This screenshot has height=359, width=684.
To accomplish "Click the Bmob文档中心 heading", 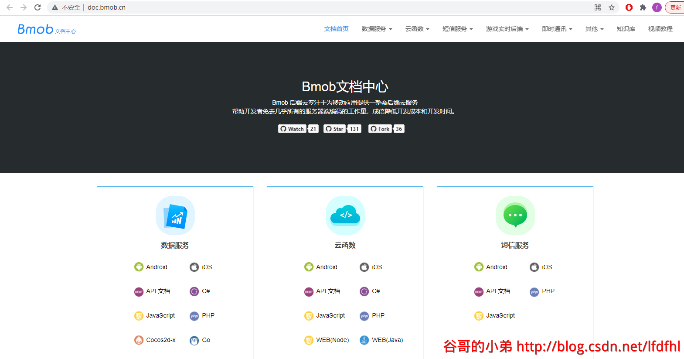I will click(345, 87).
